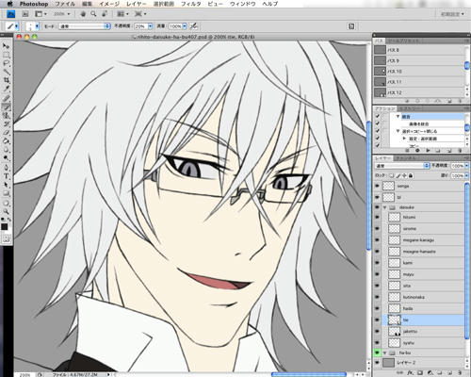Collapse the highlighted action set in the Actions panel
This screenshot has width=471, height=377.
pyautogui.click(x=398, y=116)
